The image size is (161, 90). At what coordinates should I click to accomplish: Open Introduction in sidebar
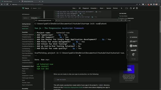click(25, 26)
